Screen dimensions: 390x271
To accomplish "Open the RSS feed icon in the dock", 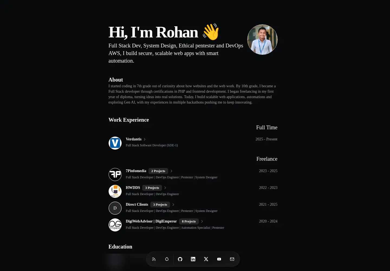I will (154, 259).
